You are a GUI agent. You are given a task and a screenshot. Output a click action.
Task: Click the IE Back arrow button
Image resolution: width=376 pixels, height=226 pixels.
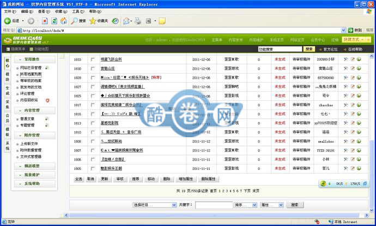8,21
